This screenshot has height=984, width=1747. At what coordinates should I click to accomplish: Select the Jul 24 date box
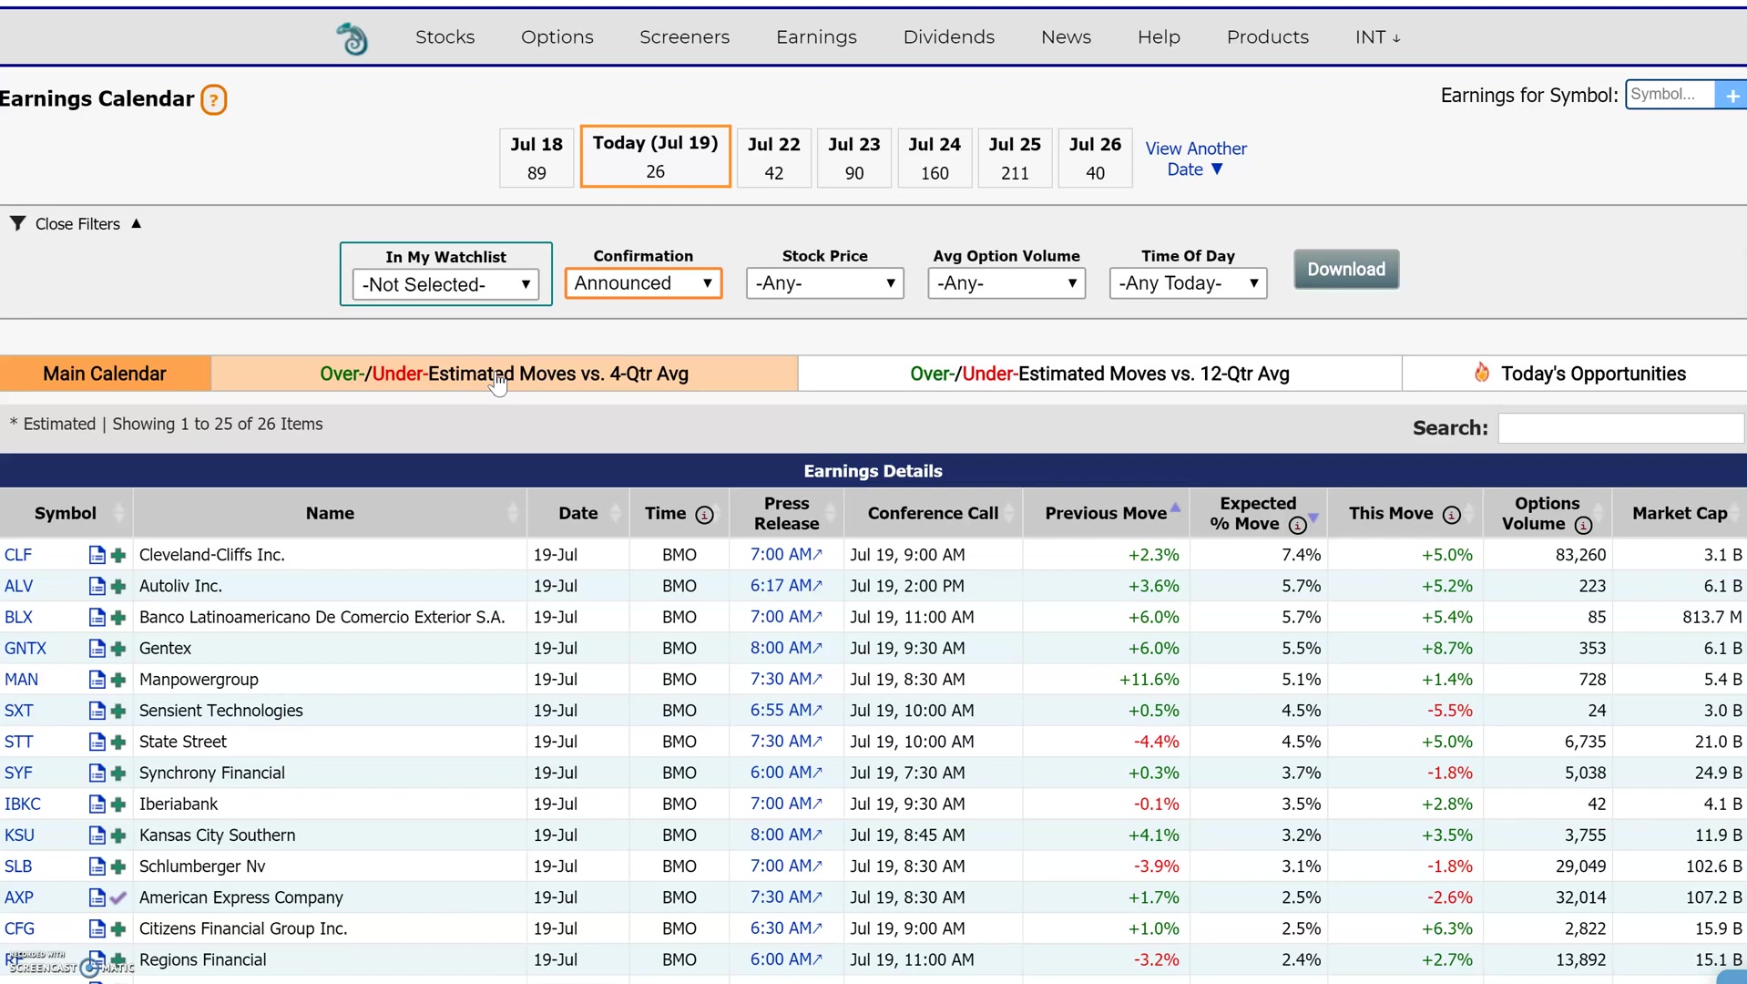tap(935, 159)
